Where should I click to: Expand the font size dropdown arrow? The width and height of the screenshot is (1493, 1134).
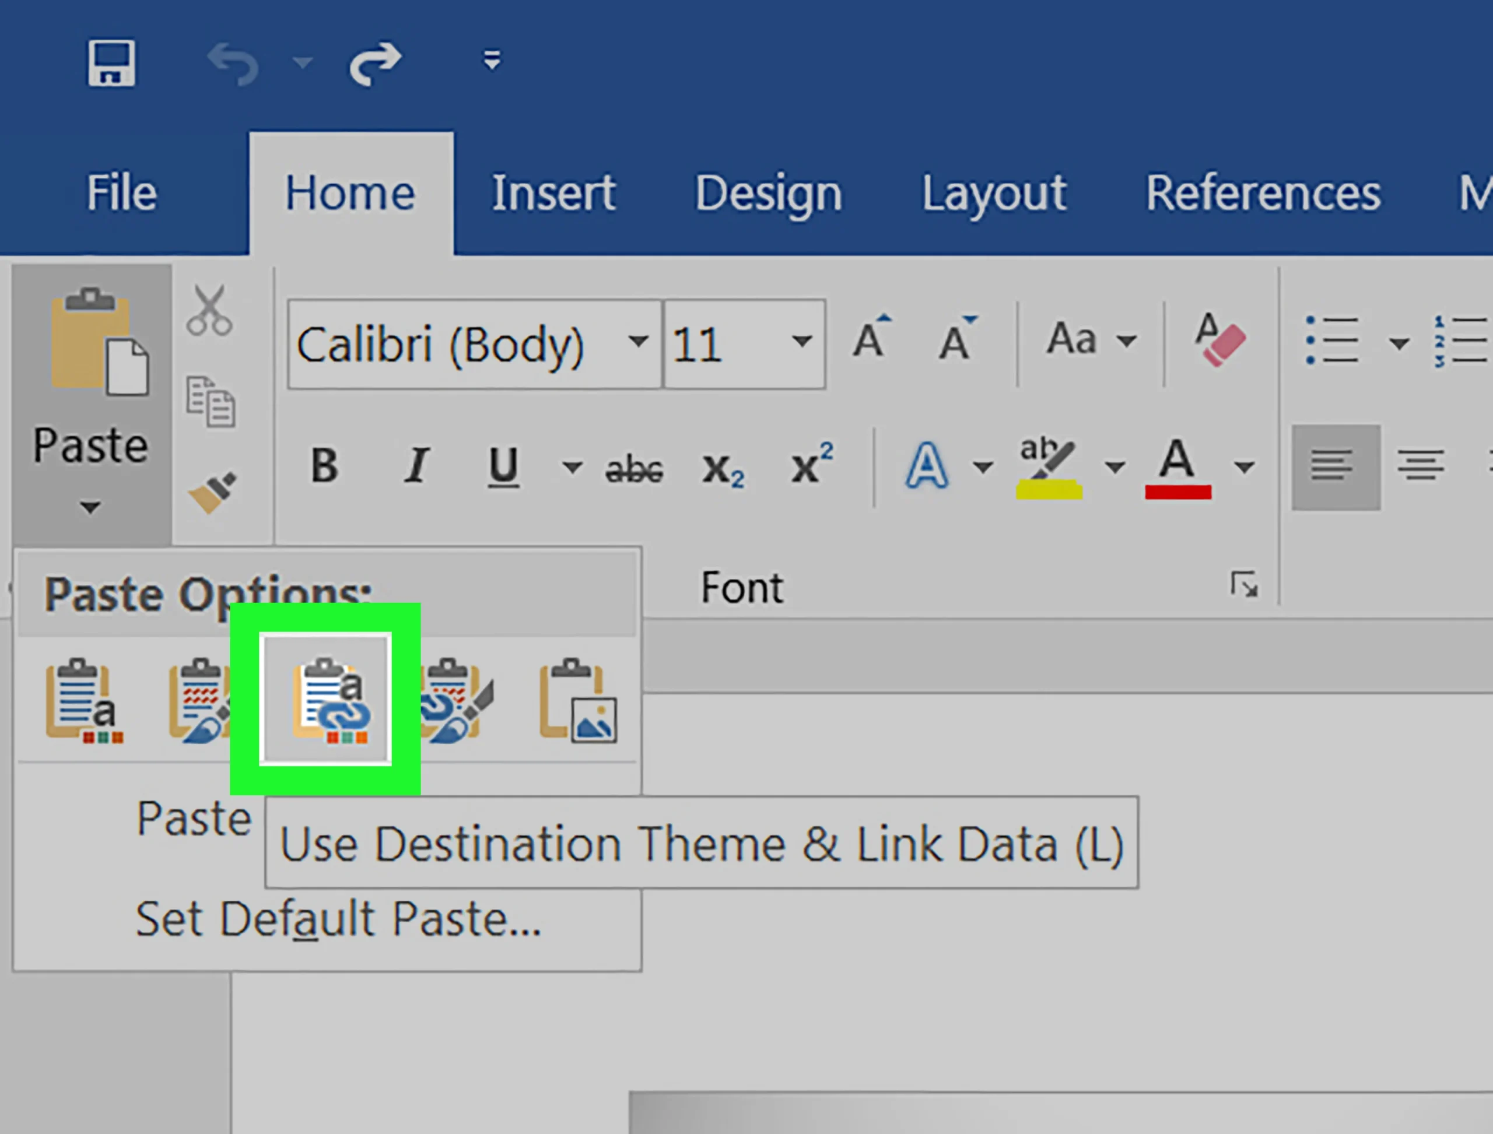[802, 342]
